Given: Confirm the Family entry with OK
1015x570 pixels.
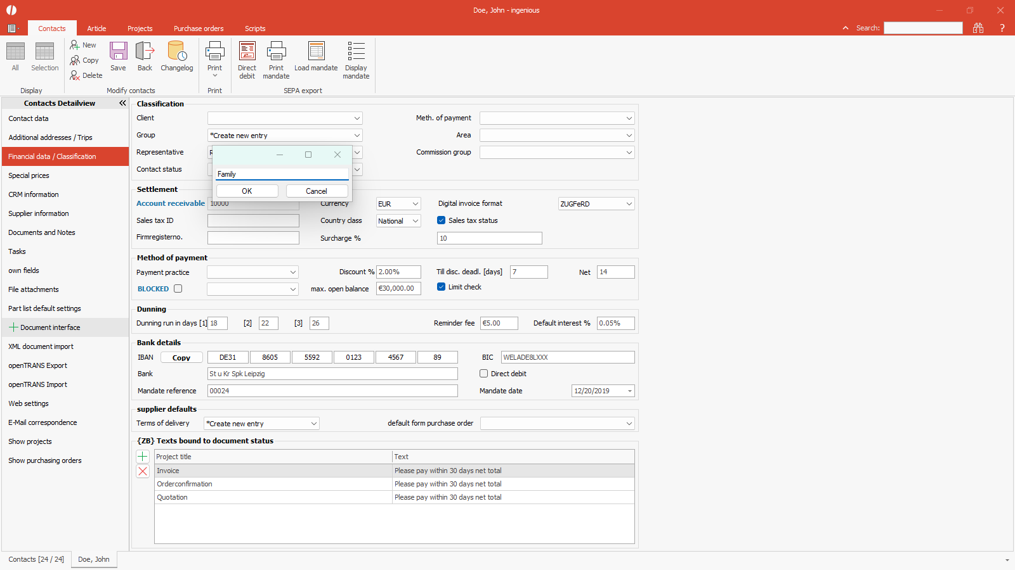Looking at the screenshot, I should click(x=247, y=191).
